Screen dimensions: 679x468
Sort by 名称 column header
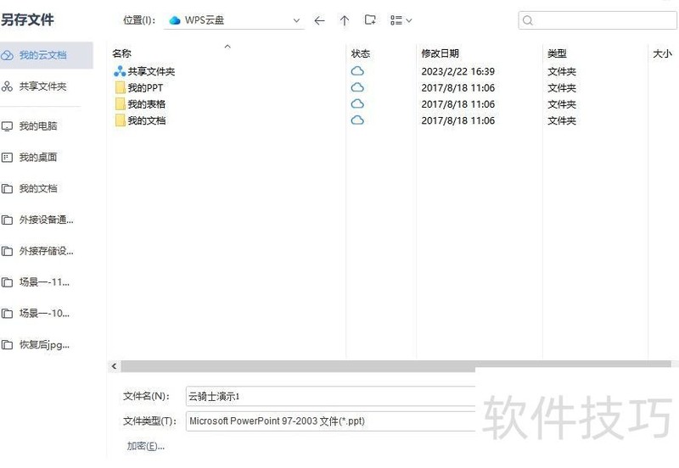[x=121, y=53]
